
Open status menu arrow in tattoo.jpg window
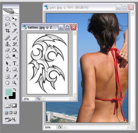[38, 99]
